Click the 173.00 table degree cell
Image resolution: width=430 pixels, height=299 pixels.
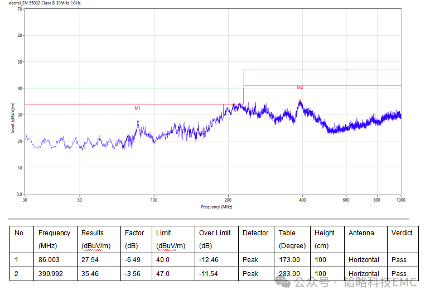289,260
